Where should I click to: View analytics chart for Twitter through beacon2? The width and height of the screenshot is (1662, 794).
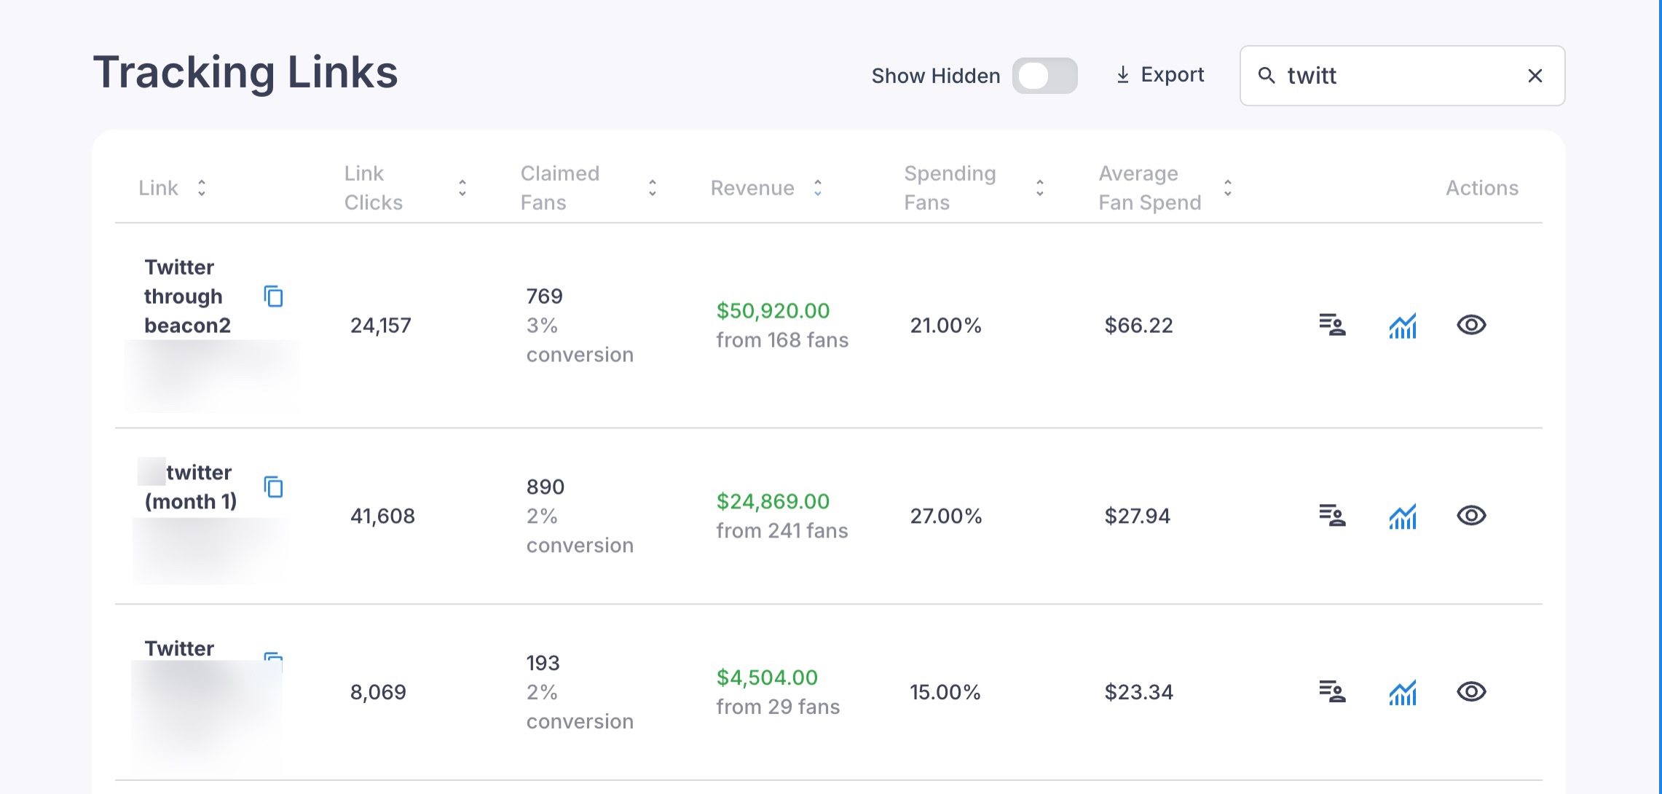pyautogui.click(x=1403, y=326)
